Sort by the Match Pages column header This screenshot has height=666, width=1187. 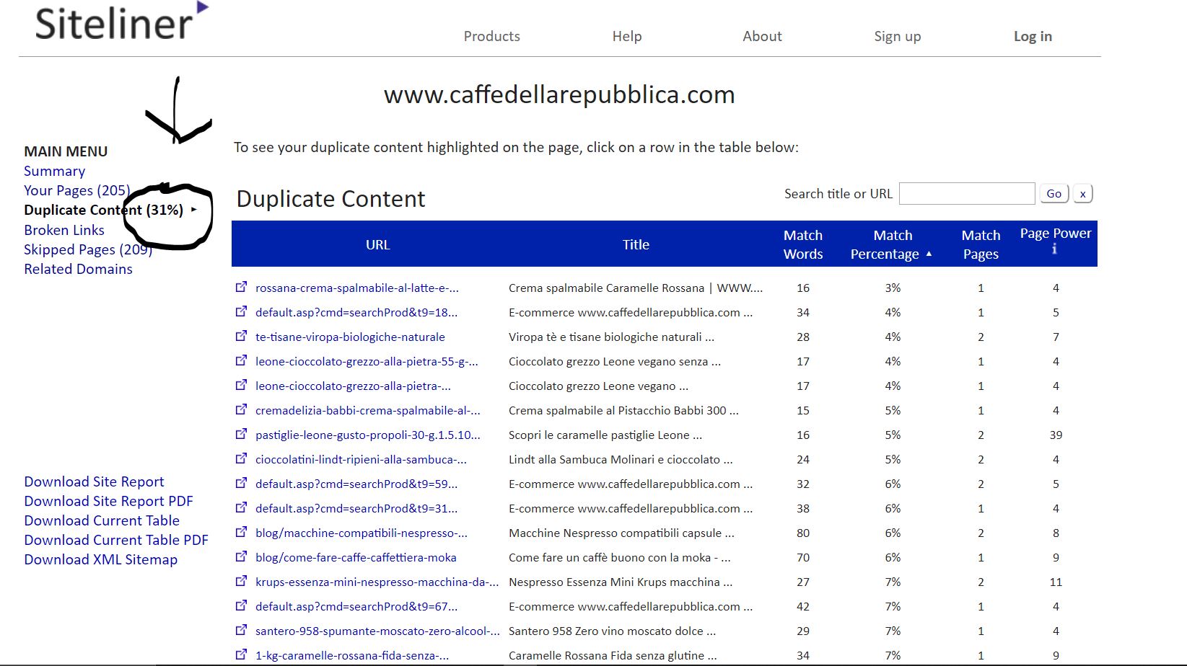pos(981,244)
